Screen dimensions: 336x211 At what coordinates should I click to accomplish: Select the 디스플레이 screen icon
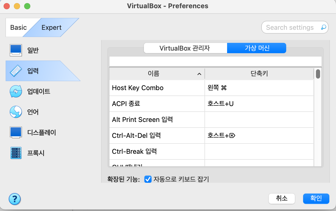(16, 132)
